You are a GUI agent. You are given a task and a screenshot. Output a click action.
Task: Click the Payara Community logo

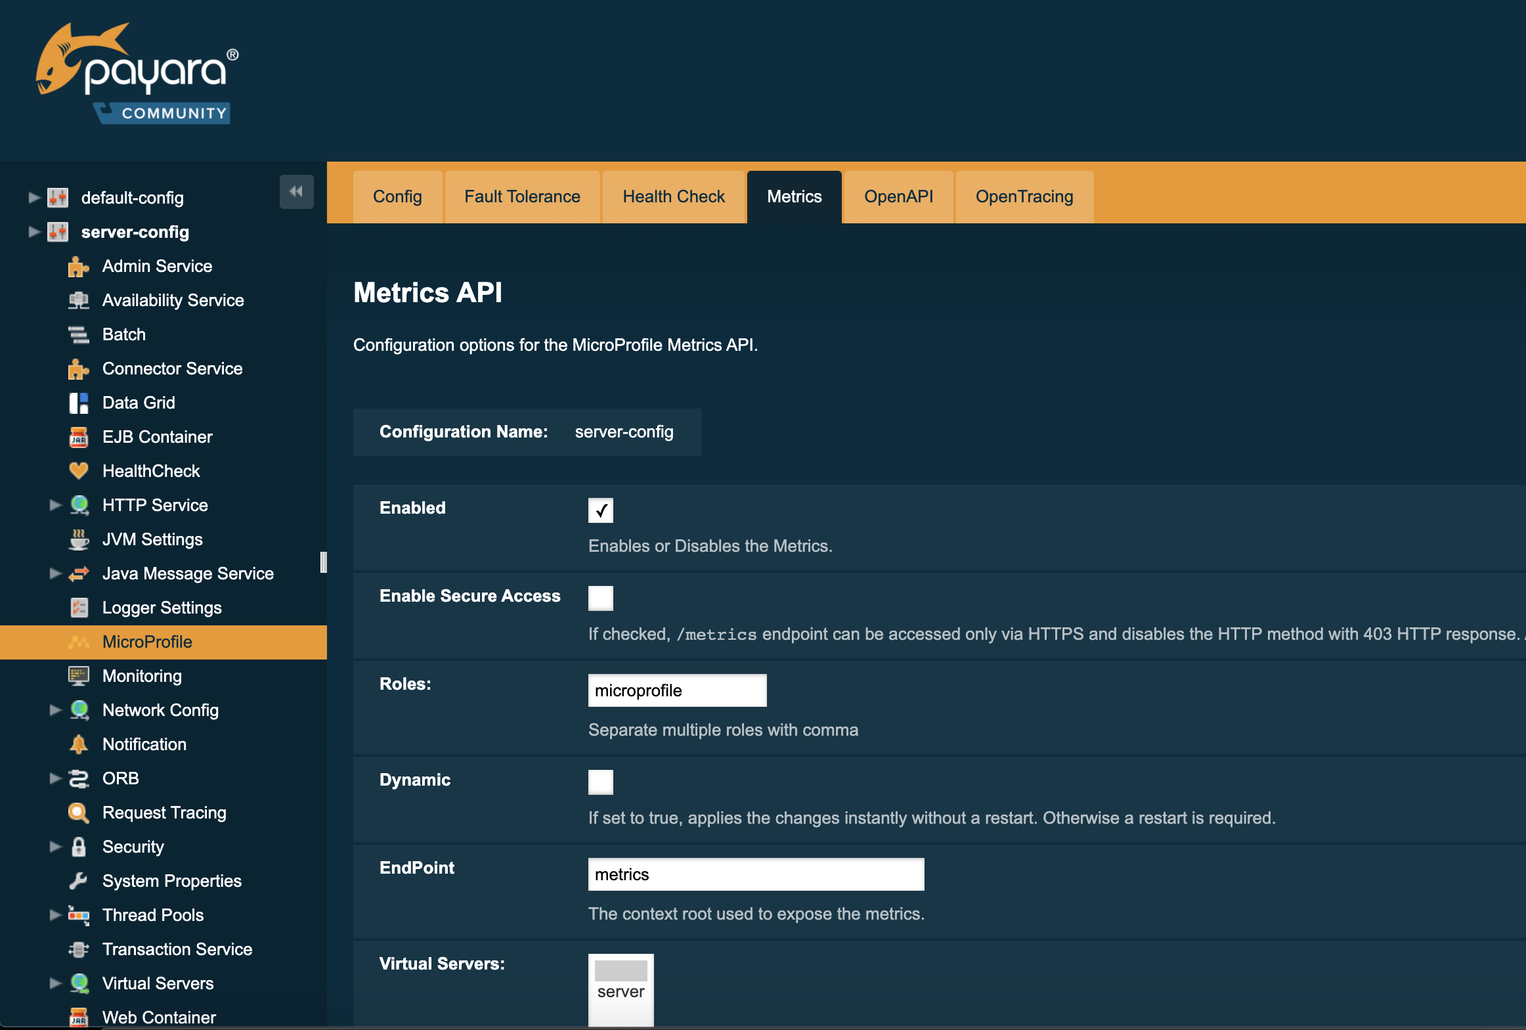pos(136,72)
